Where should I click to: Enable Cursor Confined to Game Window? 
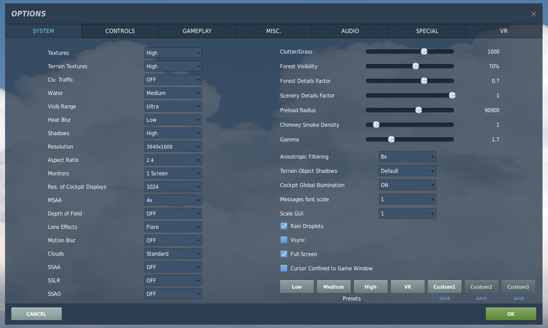point(284,268)
